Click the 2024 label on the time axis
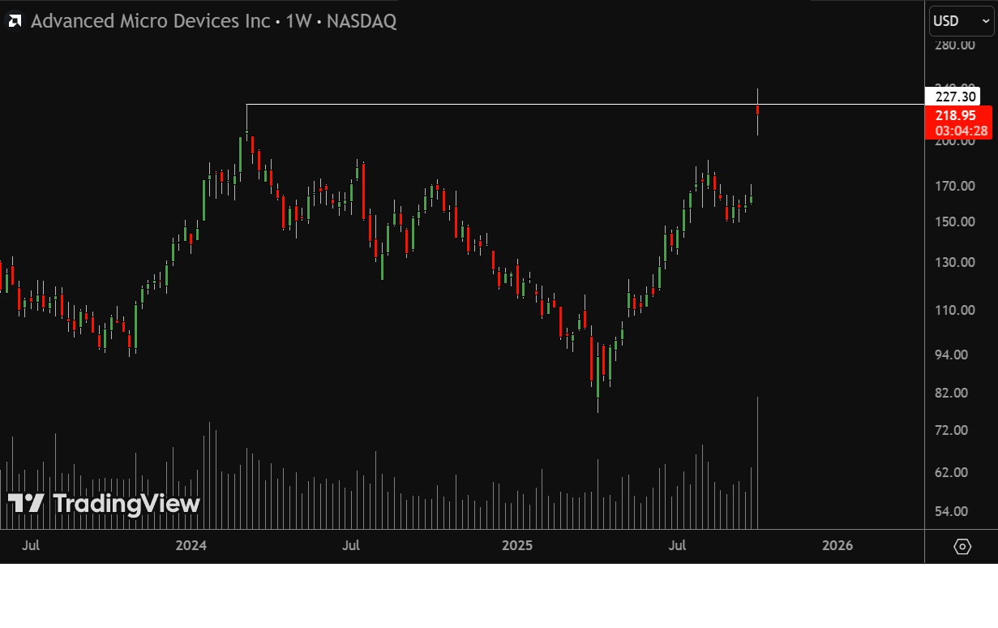Image resolution: width=998 pixels, height=628 pixels. pos(191,545)
